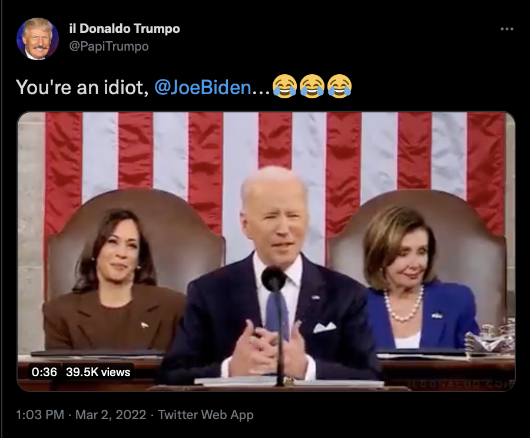530x438 pixels.
Task: Click the faint watermark on the video
Action: tap(461, 384)
